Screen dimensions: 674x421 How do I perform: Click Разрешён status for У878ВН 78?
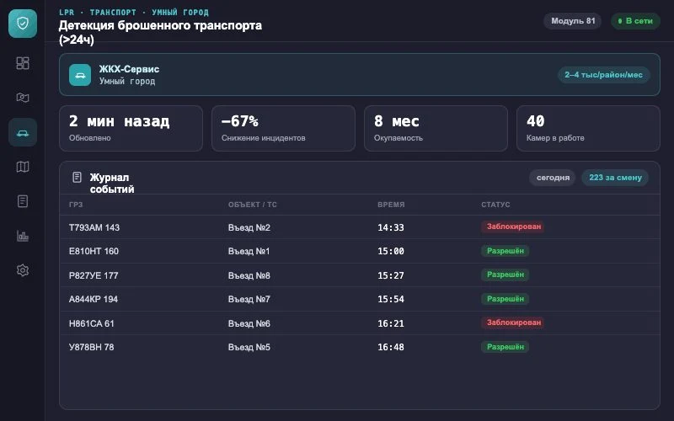[505, 347]
